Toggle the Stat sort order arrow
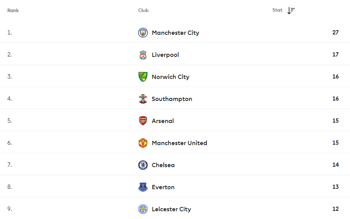Image resolution: width=350 pixels, height=219 pixels. pyautogui.click(x=291, y=10)
